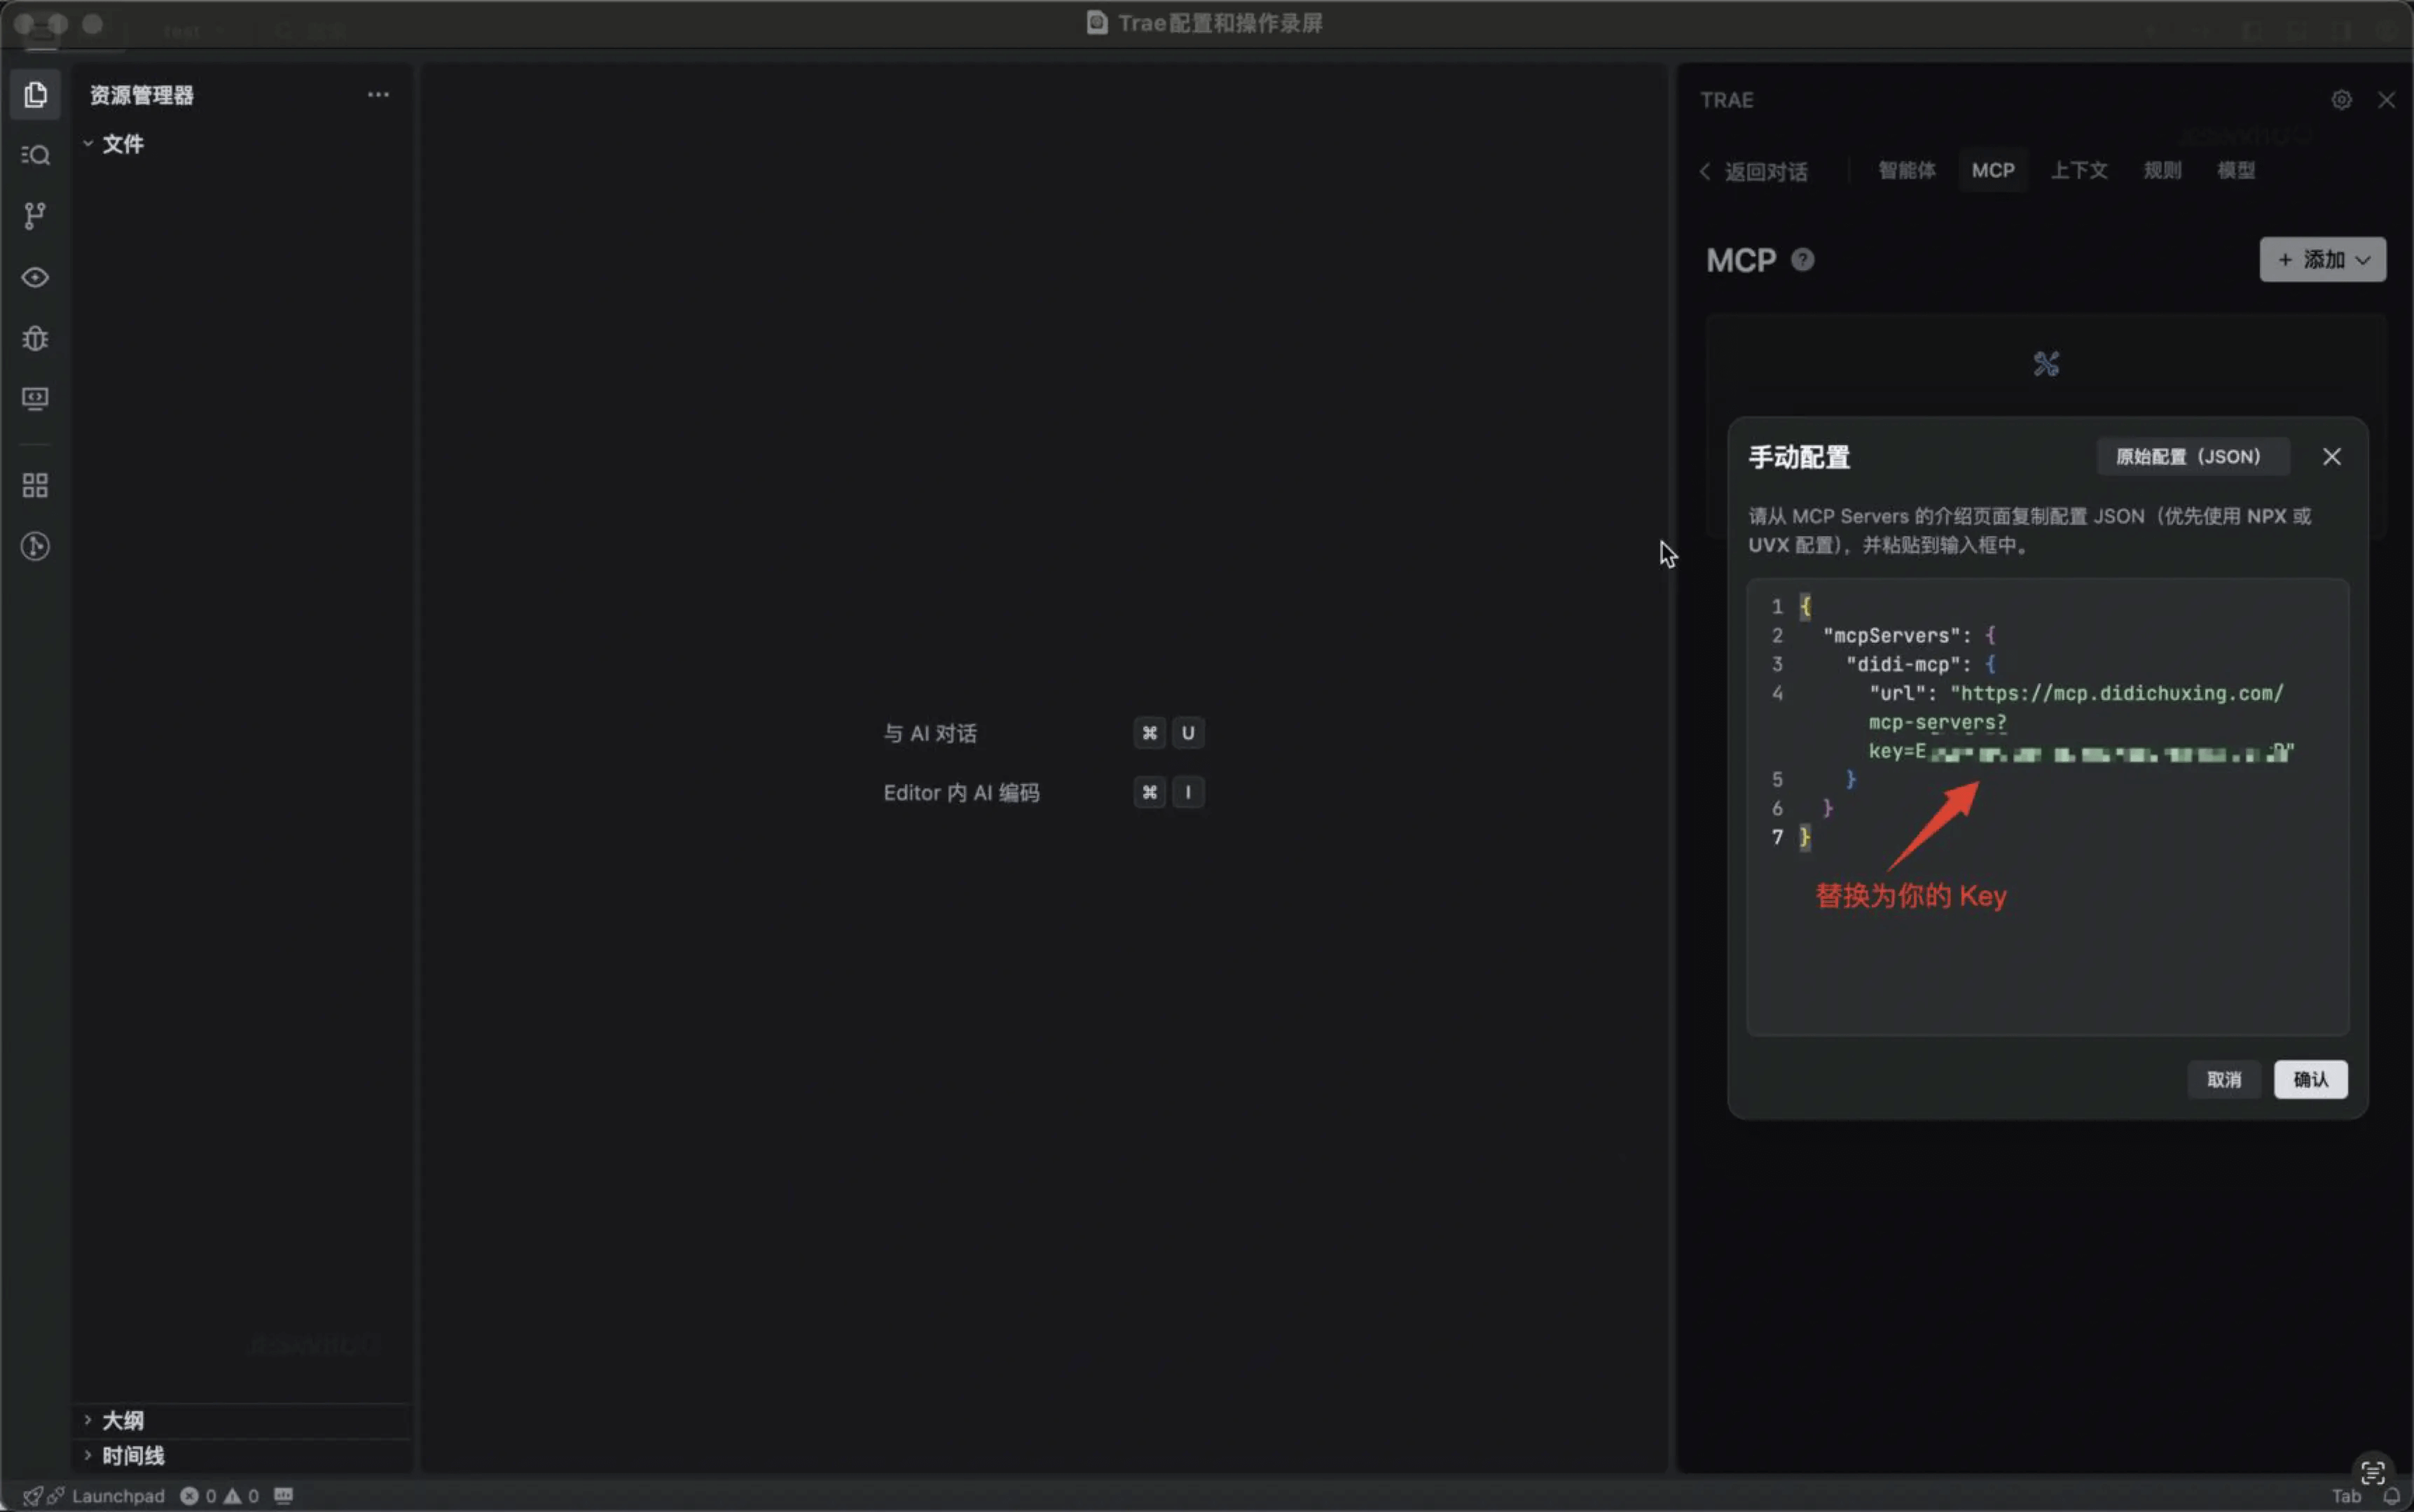Viewport: 2414px width, 1512px height.
Task: Switch to the 规则 tab
Action: 2162,170
